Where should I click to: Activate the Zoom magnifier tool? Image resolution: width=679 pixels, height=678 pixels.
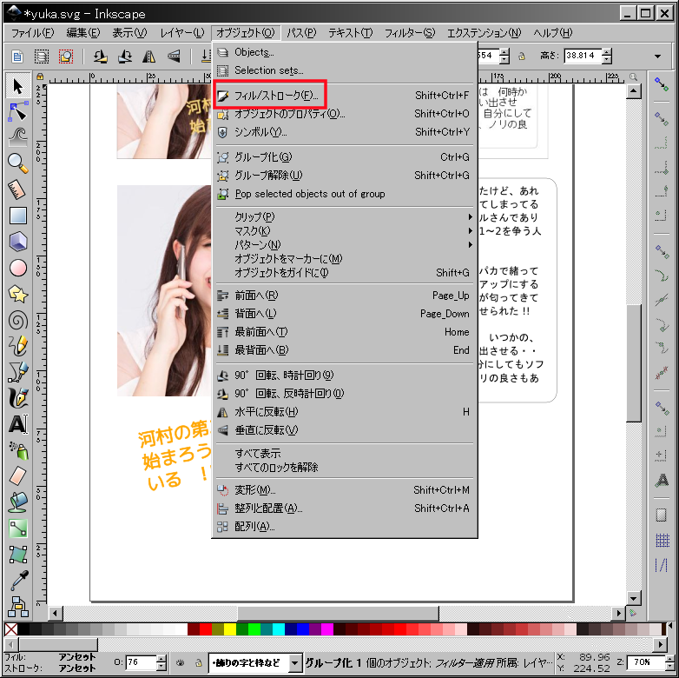(x=17, y=163)
